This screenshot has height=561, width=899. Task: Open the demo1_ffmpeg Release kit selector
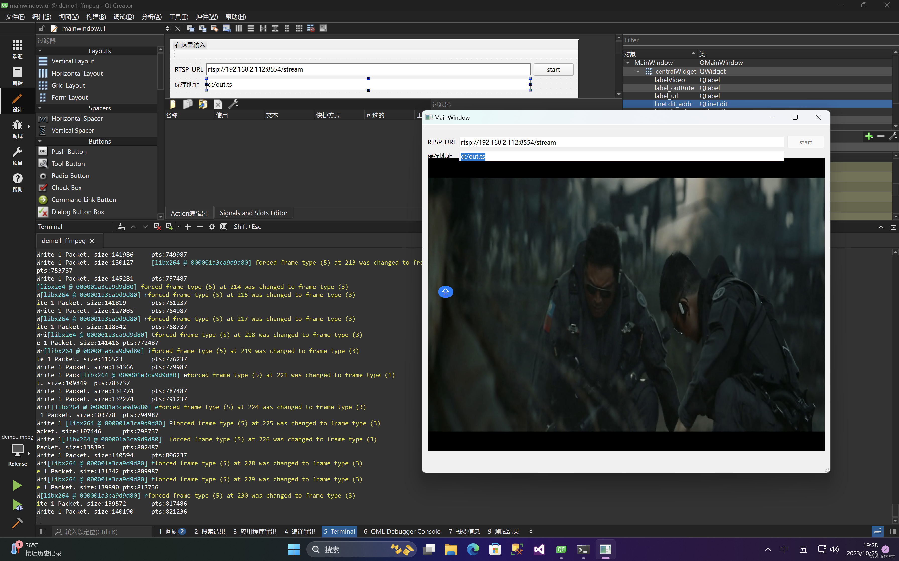click(18, 450)
